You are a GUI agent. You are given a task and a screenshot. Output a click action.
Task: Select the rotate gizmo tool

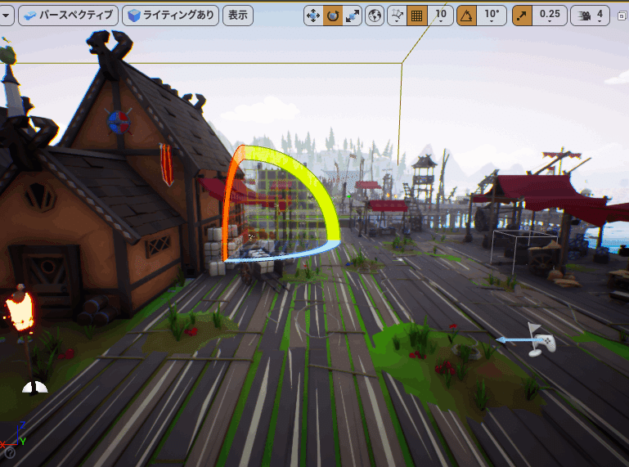tap(333, 16)
